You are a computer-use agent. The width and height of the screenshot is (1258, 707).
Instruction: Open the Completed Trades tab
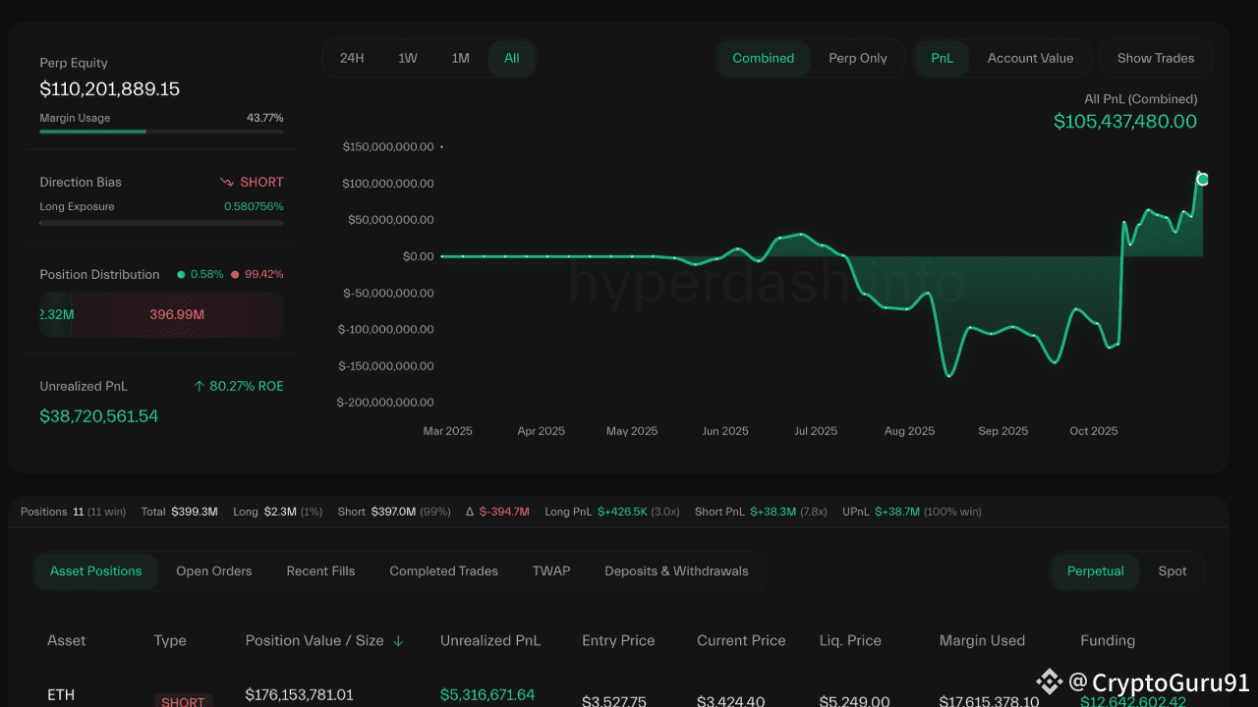coord(444,571)
